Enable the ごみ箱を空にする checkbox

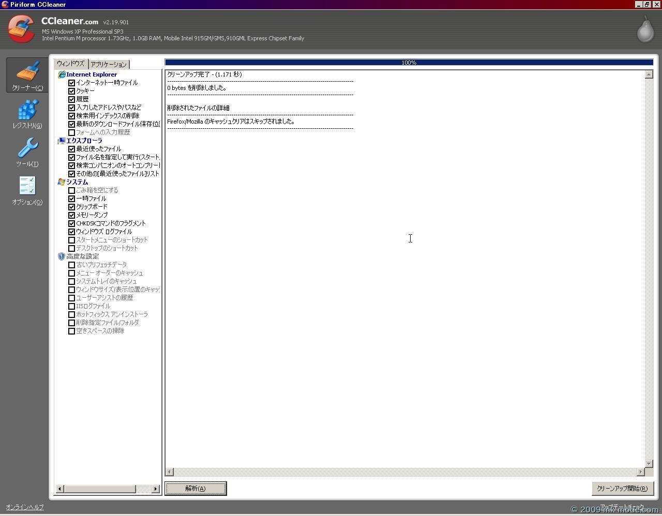click(x=72, y=190)
